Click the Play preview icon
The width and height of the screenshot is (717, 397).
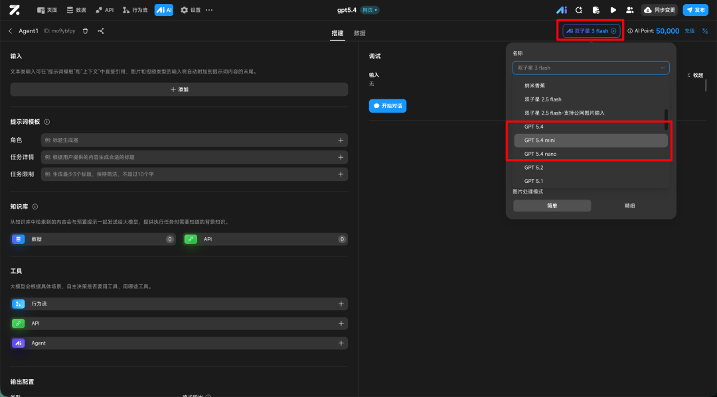613,10
